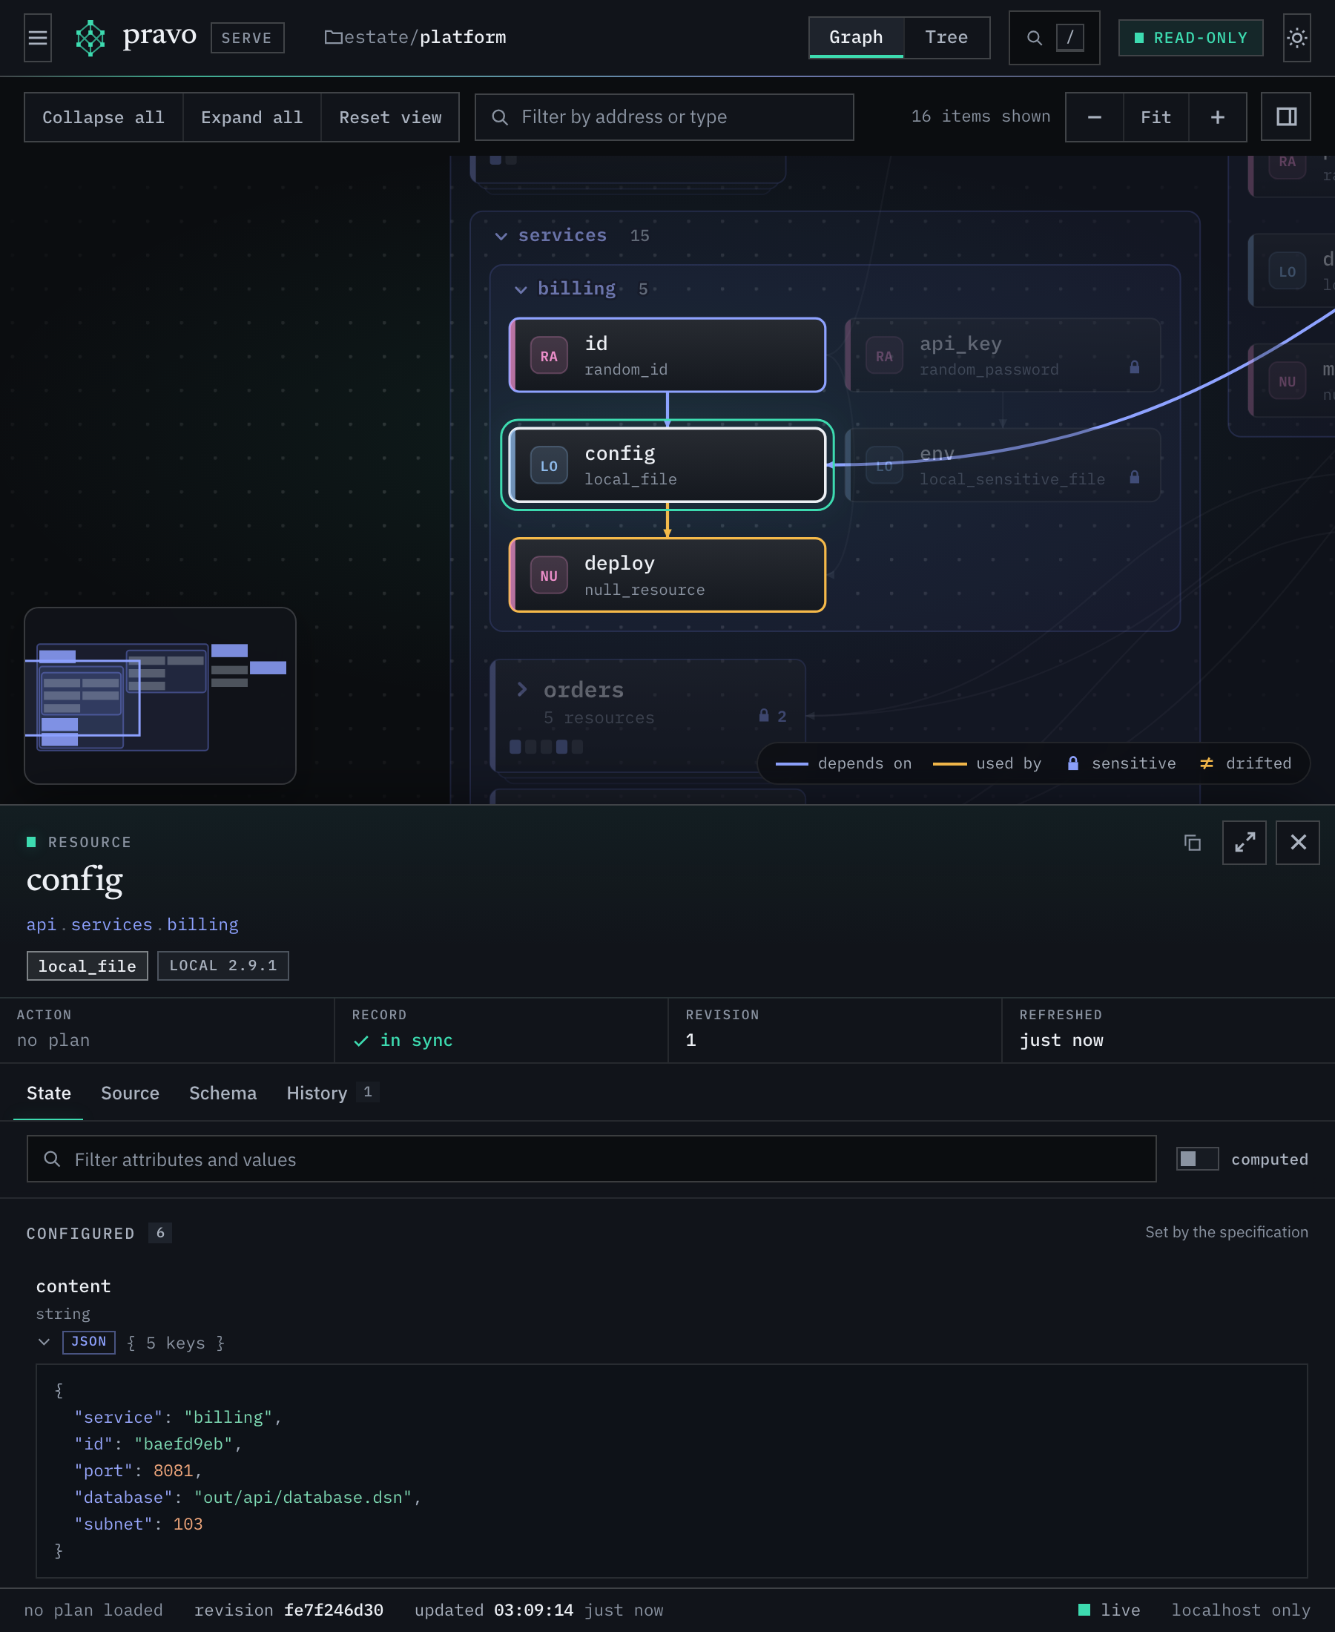Toggle the READ-ONLY mode badge
The image size is (1335, 1632).
pos(1190,38)
